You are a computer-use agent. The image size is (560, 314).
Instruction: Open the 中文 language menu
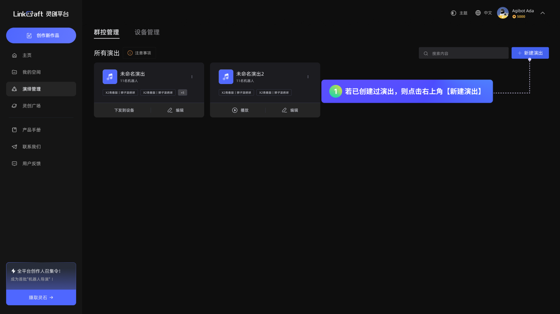483,13
